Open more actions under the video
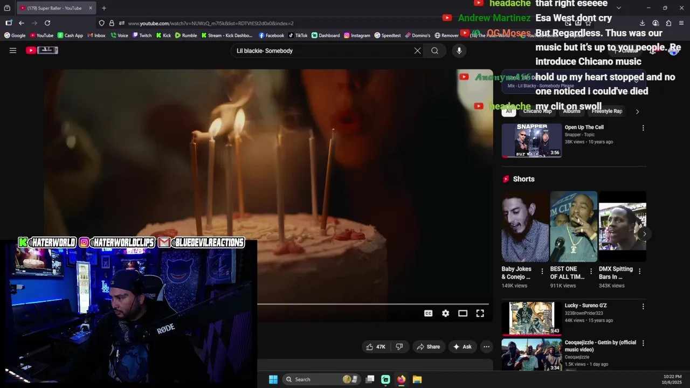Screen dimensions: 690x388 click(x=486, y=347)
